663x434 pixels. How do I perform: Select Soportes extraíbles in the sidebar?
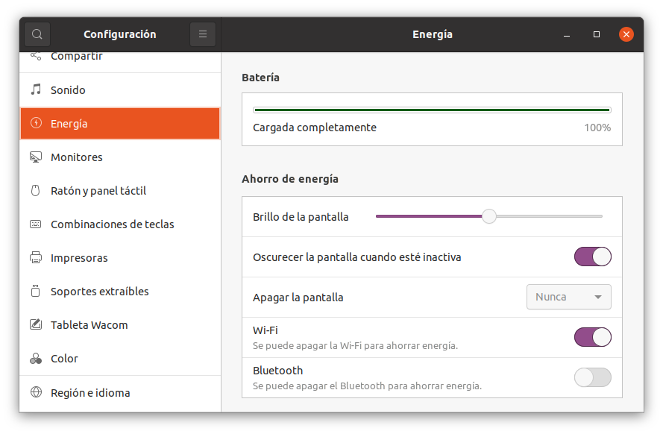[x=99, y=292]
